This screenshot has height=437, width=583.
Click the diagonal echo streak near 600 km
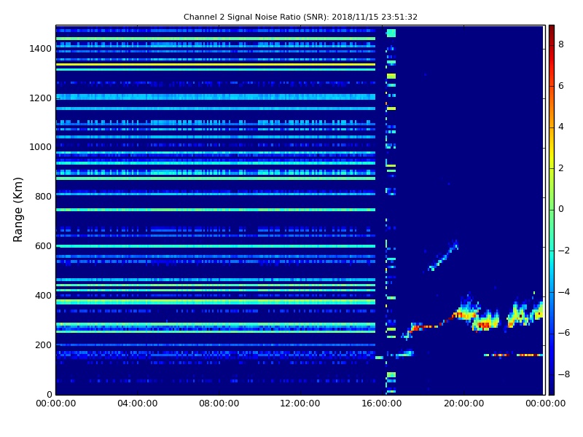pos(444,256)
